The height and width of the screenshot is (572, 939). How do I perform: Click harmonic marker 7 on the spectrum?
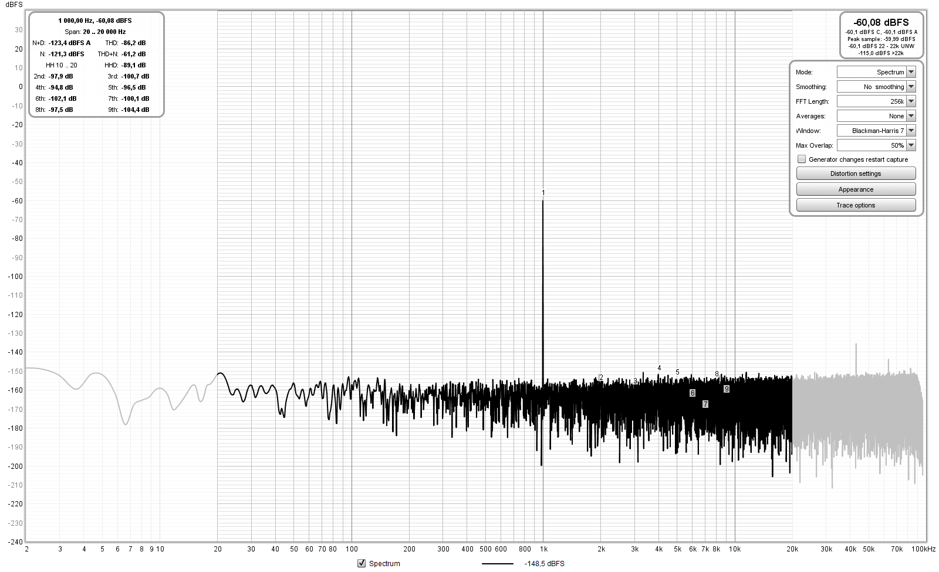705,404
